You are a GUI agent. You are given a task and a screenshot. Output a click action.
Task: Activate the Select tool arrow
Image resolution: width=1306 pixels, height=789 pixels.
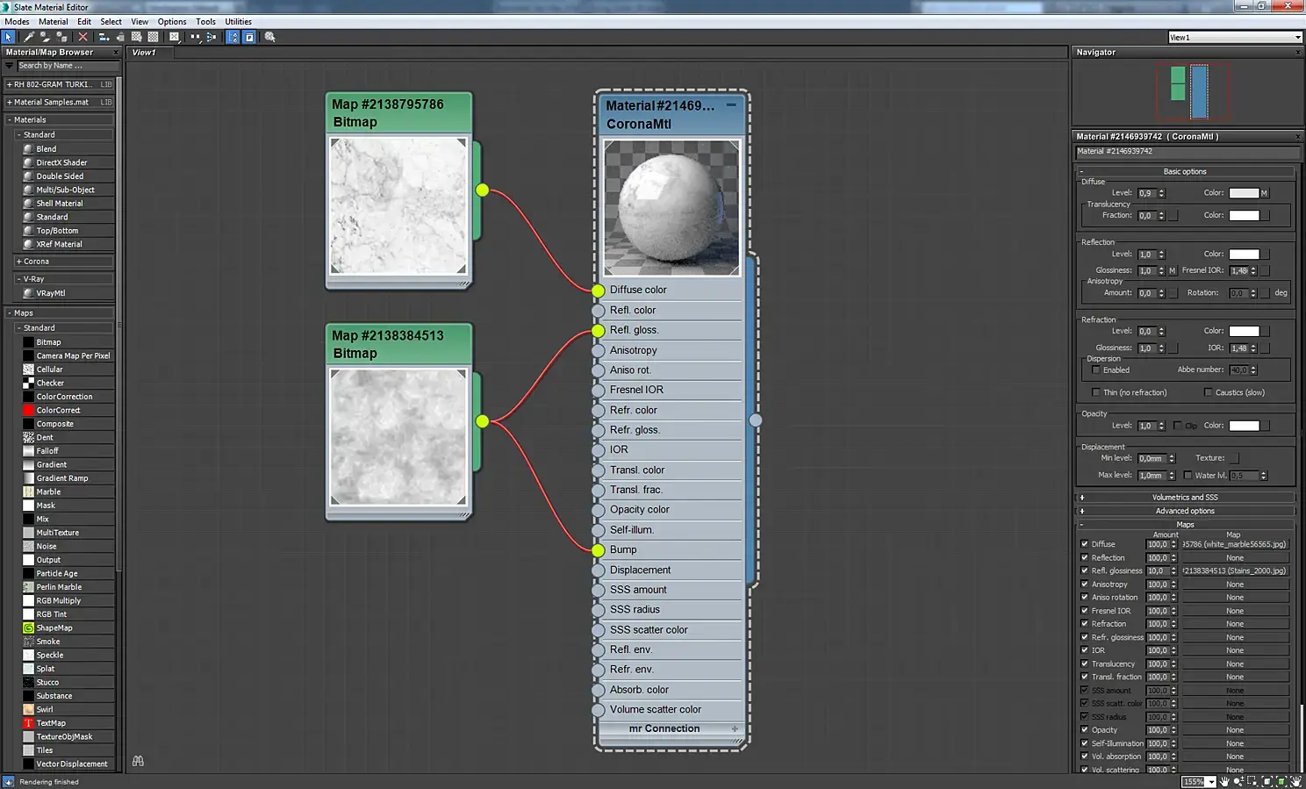tap(9, 37)
